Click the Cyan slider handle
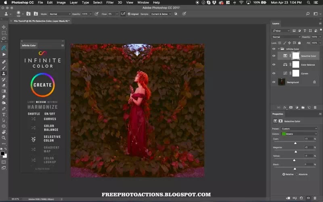 (x=295, y=143)
